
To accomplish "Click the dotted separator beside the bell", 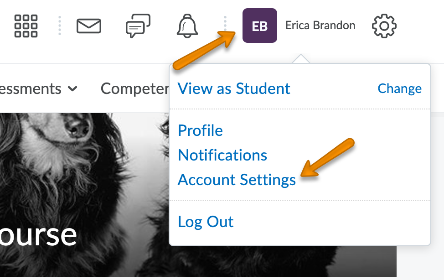I will [225, 26].
